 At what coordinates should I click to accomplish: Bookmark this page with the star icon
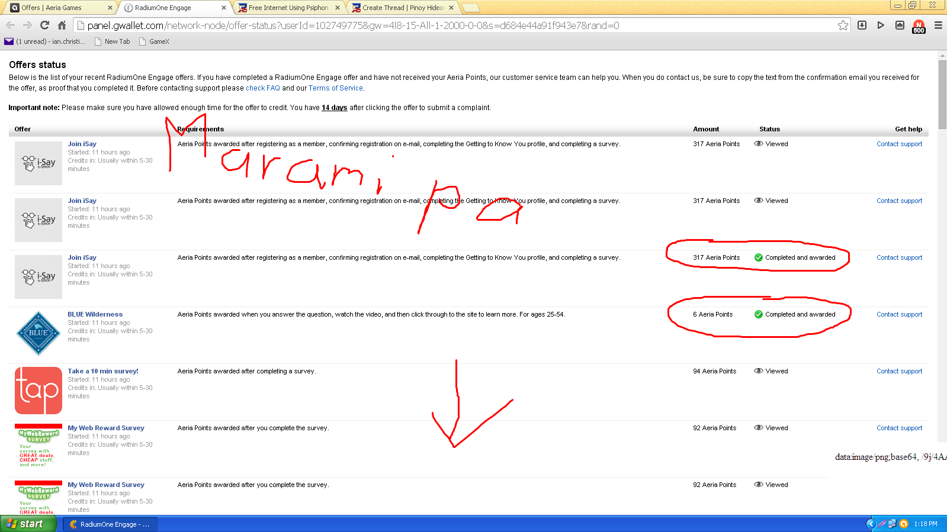point(843,25)
